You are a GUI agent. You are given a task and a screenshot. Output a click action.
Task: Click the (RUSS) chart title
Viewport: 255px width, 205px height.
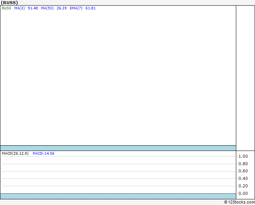pos(9,3)
